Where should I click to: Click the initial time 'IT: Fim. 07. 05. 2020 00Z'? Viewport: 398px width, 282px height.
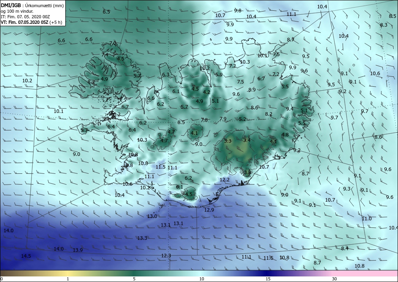point(25,17)
